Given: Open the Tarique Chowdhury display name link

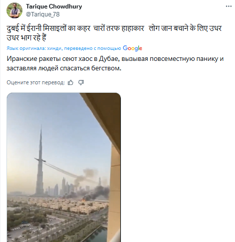Looking at the screenshot, I should coord(54,6).
